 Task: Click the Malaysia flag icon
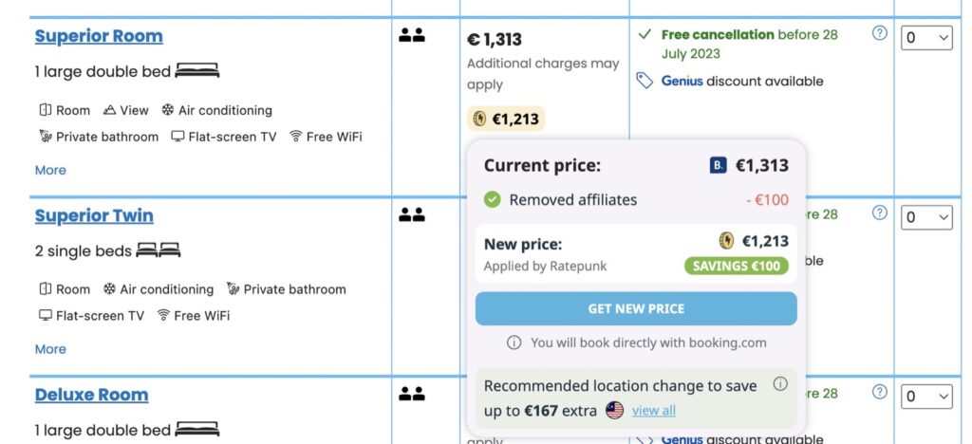(x=614, y=410)
